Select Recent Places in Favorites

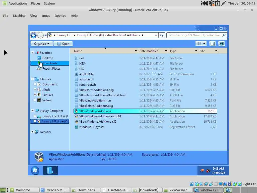(x=51, y=69)
